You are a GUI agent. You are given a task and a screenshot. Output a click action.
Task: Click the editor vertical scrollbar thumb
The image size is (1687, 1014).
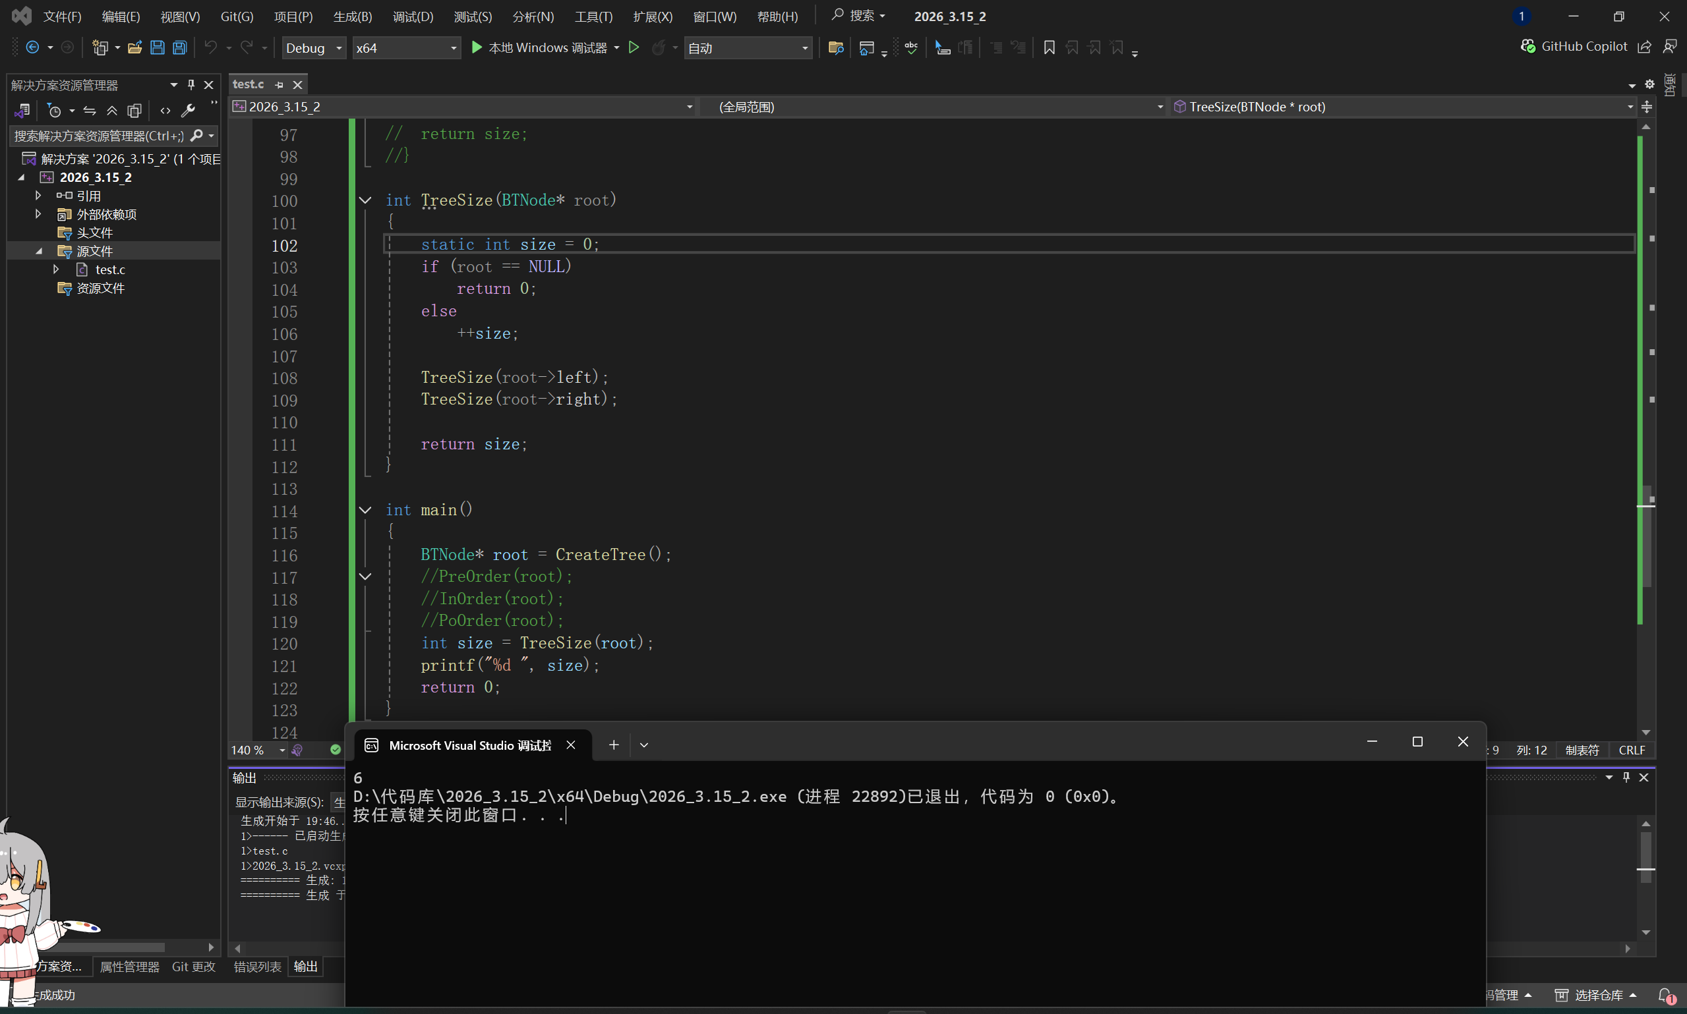(1647, 536)
